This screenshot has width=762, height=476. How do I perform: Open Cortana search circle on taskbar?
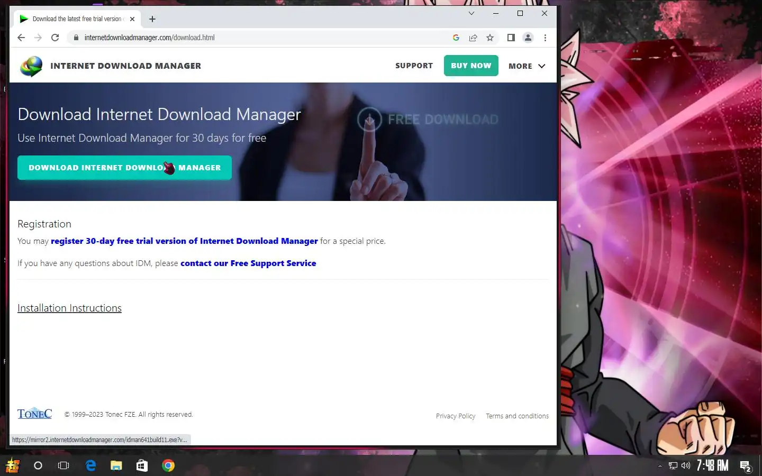38,465
